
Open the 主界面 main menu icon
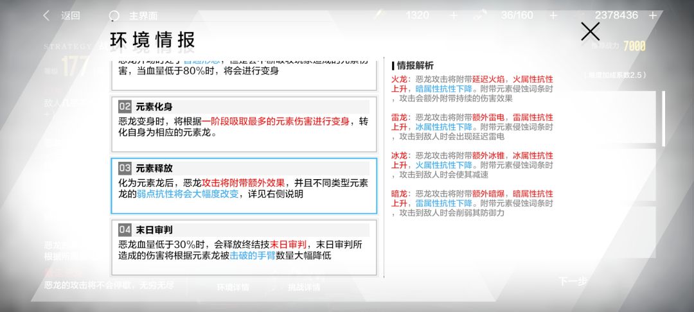(x=114, y=16)
